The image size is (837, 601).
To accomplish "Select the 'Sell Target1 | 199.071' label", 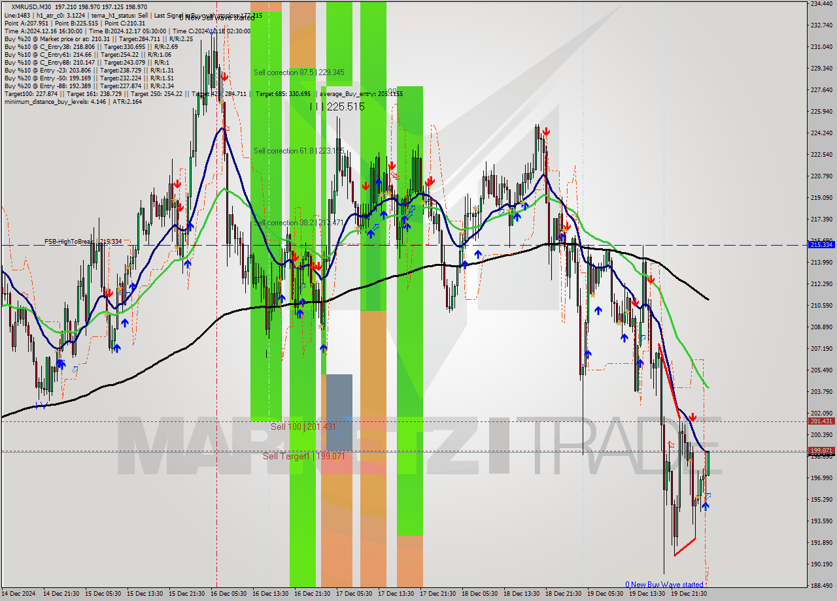I will click(x=304, y=456).
